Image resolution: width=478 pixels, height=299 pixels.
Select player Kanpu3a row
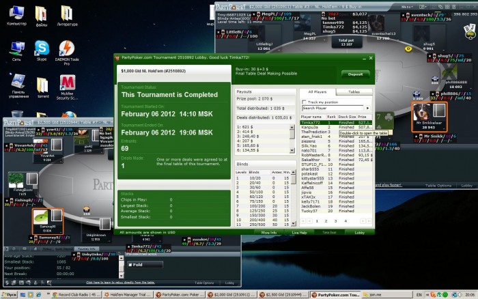pyautogui.click(x=336, y=127)
